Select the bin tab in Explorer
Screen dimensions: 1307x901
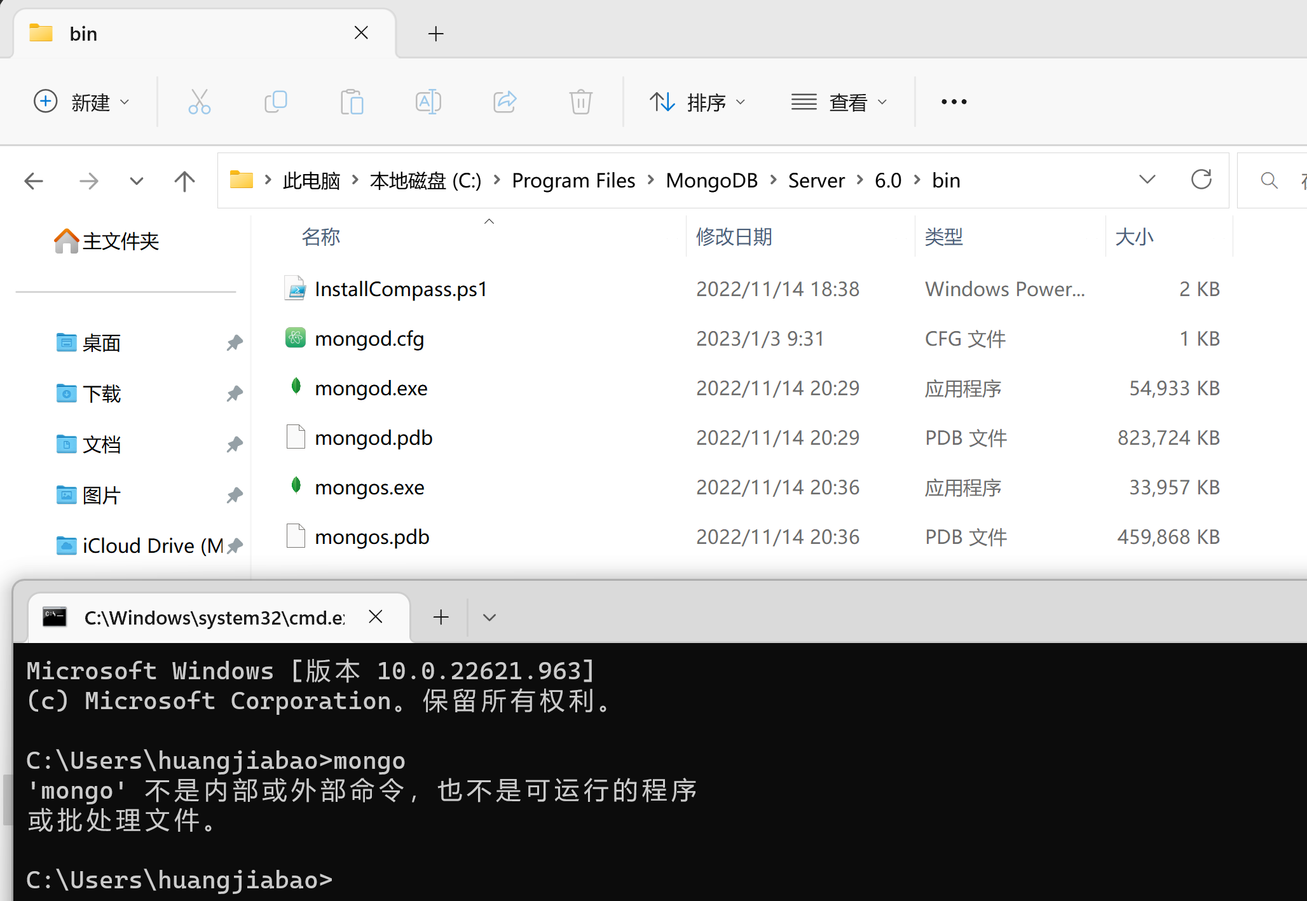click(x=205, y=34)
